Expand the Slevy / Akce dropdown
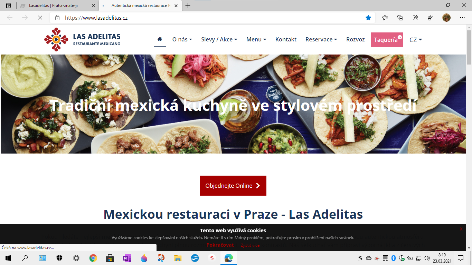Image resolution: width=472 pixels, height=265 pixels. (x=219, y=39)
